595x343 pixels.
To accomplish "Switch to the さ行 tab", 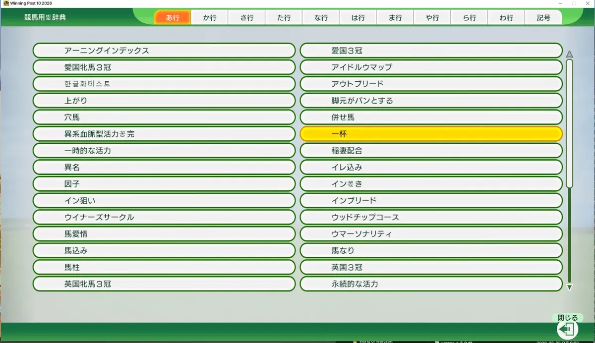I will pyautogui.click(x=247, y=17).
